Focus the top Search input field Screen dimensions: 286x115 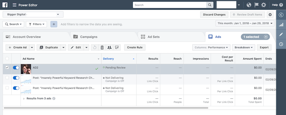point(170,5)
